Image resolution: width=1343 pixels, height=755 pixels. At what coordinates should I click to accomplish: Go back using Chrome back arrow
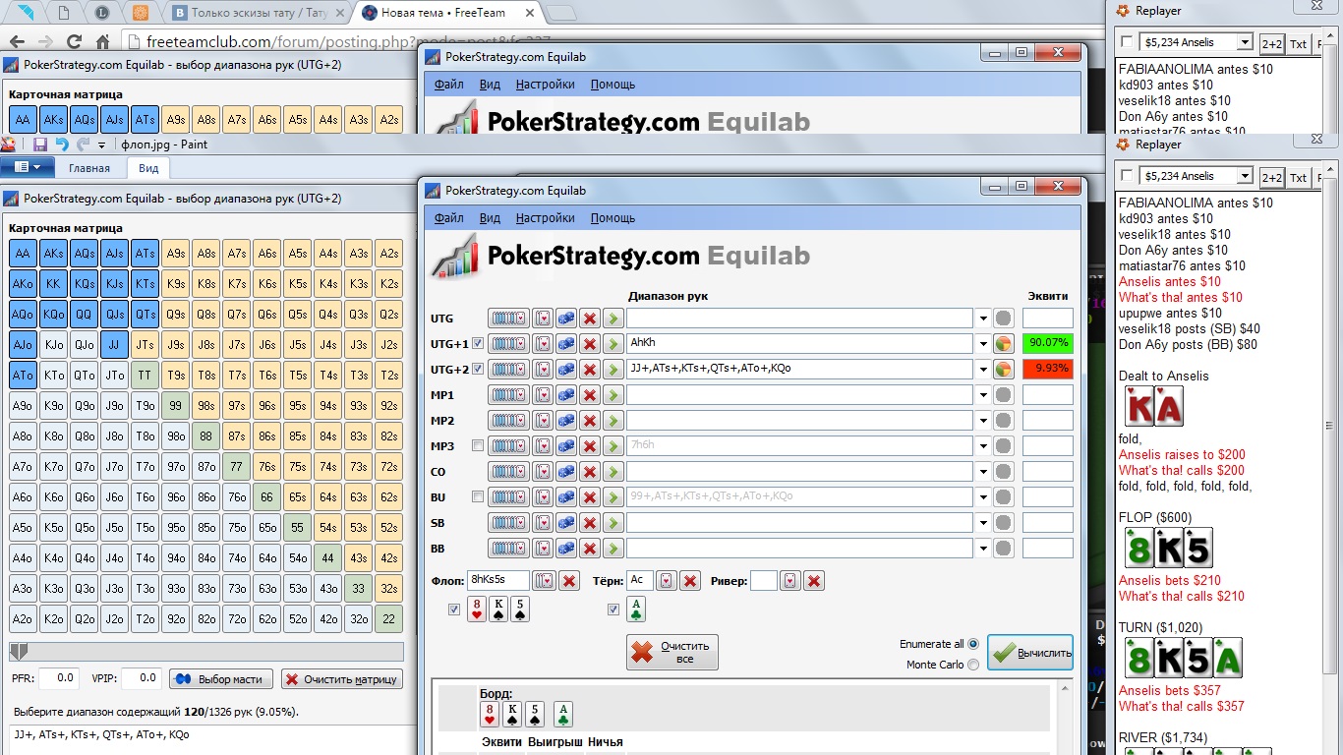[x=17, y=42]
